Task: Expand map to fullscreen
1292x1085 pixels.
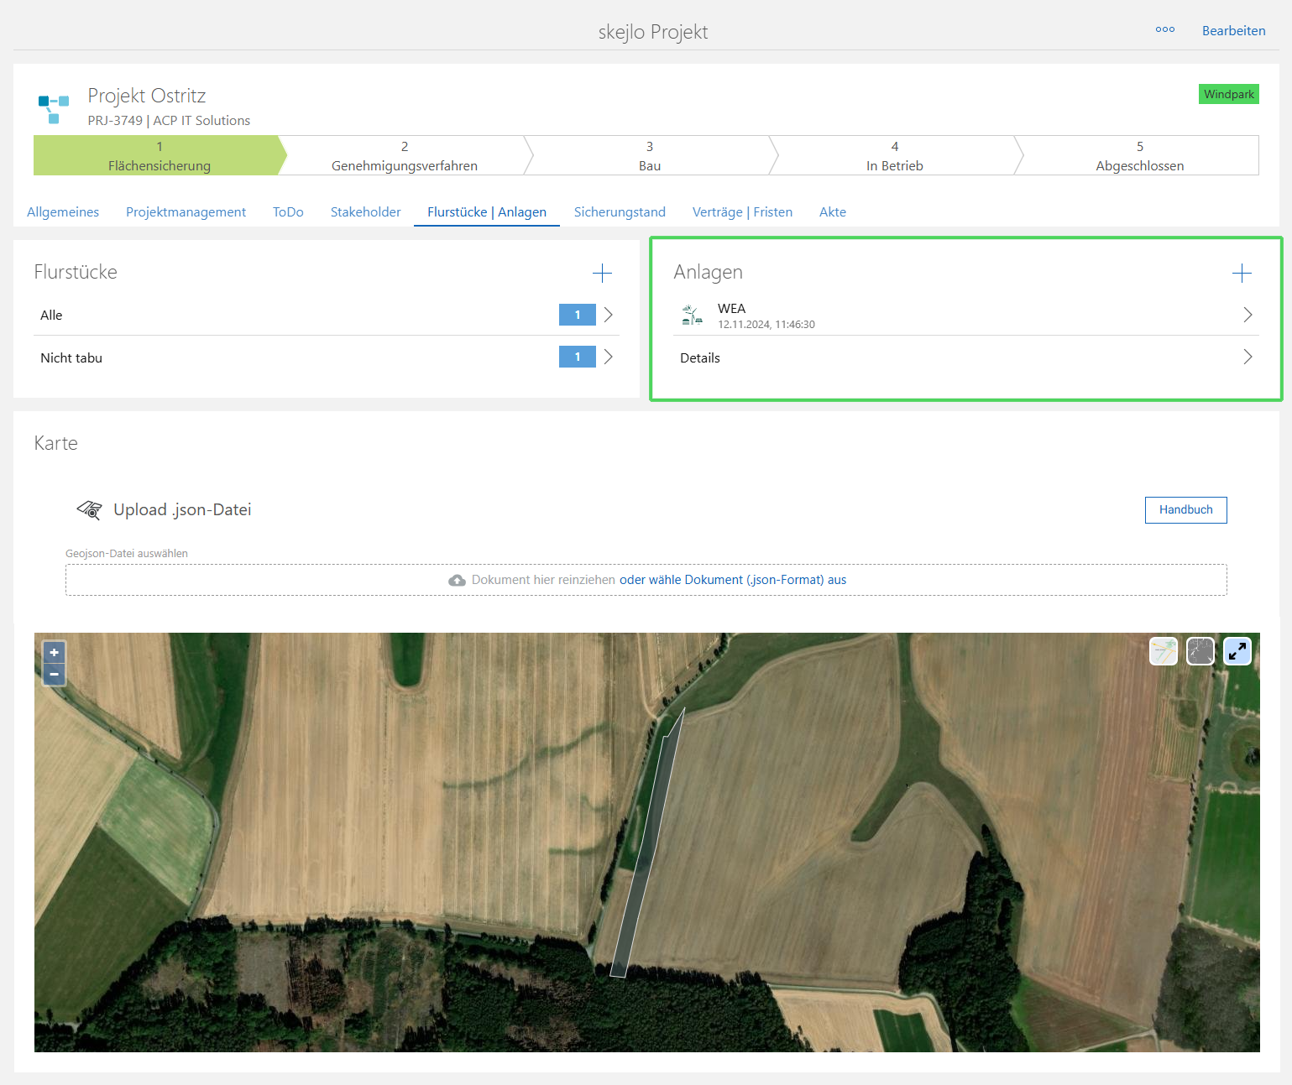Action: pyautogui.click(x=1237, y=651)
